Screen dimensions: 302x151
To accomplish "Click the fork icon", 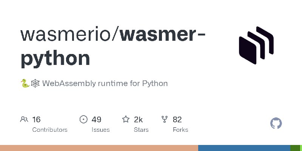I will click(x=165, y=119).
